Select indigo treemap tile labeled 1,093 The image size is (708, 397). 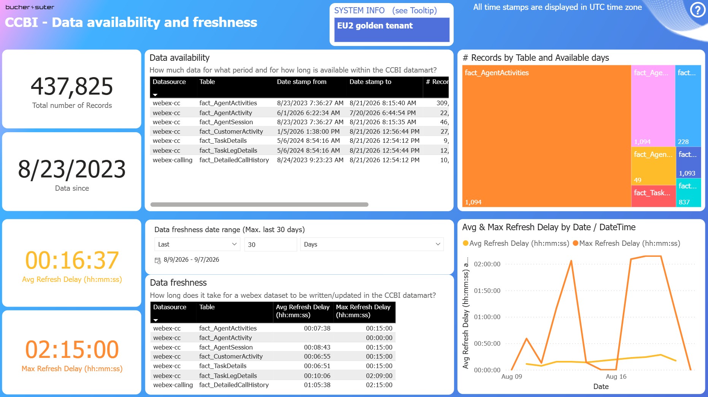click(688, 163)
